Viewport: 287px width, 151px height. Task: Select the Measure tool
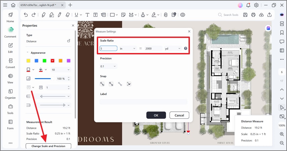coord(131,15)
